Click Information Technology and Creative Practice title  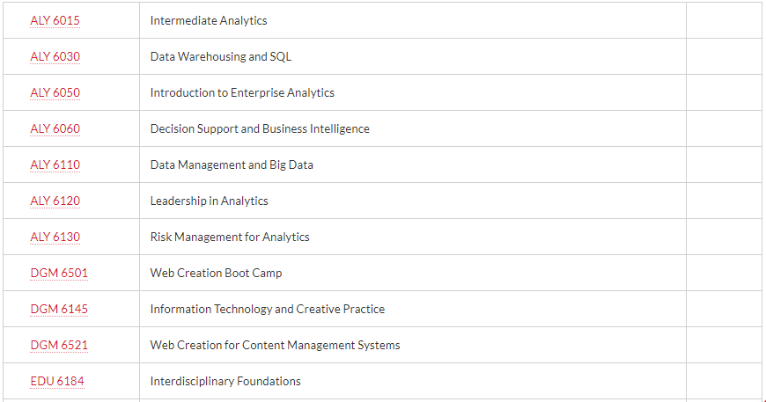pyautogui.click(x=268, y=310)
